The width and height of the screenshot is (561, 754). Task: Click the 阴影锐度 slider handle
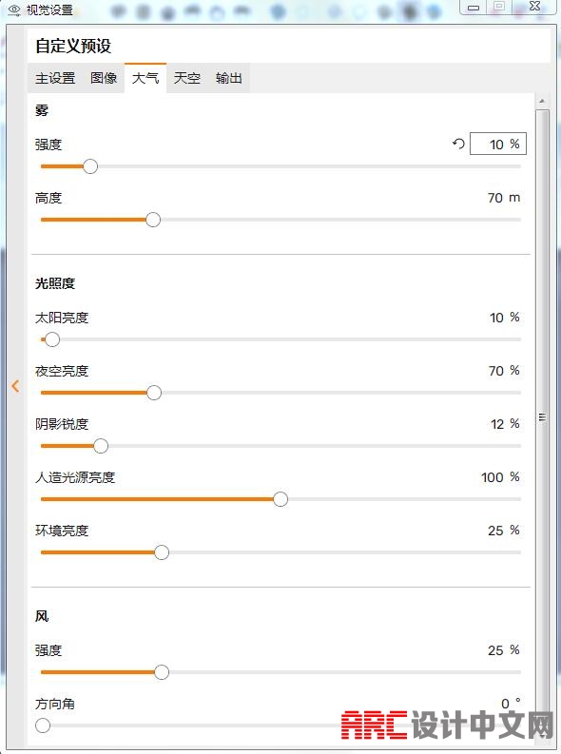(x=101, y=446)
